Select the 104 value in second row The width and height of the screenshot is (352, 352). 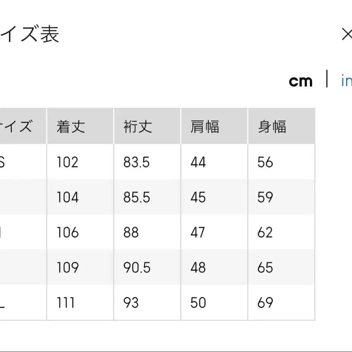point(67,197)
